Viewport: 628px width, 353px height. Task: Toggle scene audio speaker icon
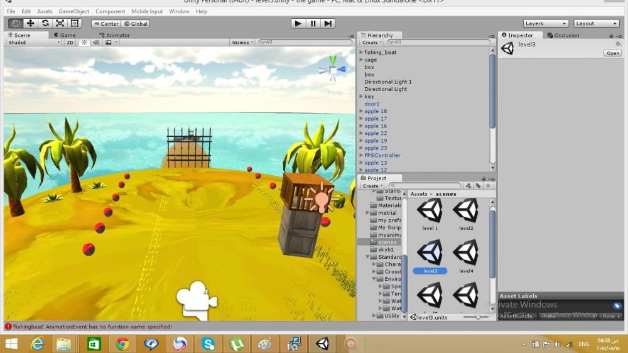tap(96, 42)
